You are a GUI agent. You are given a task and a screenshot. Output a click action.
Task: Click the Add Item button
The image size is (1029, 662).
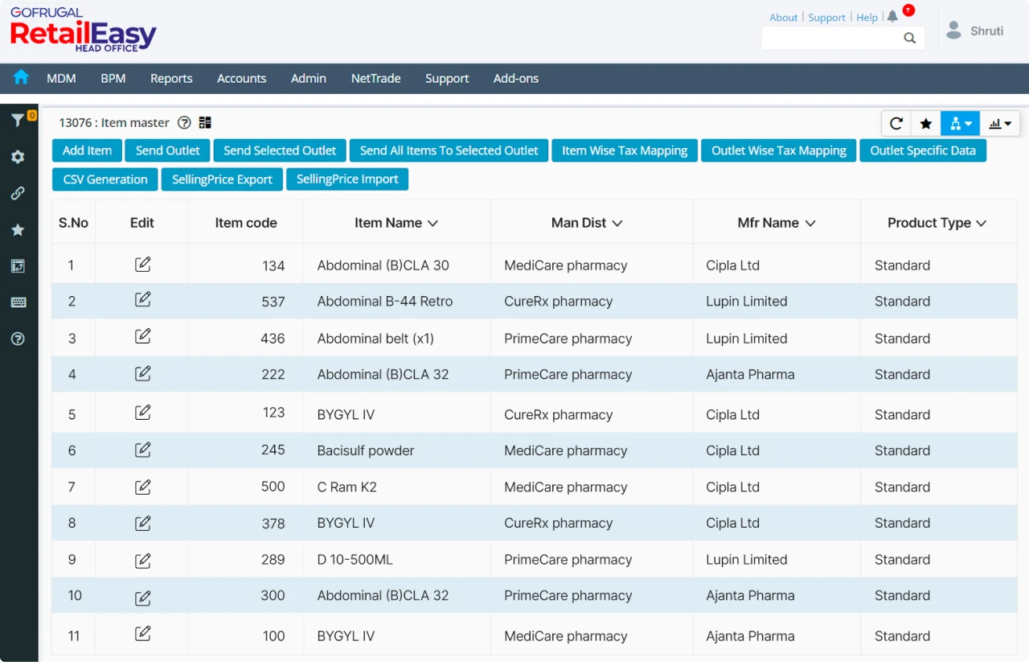pos(86,150)
